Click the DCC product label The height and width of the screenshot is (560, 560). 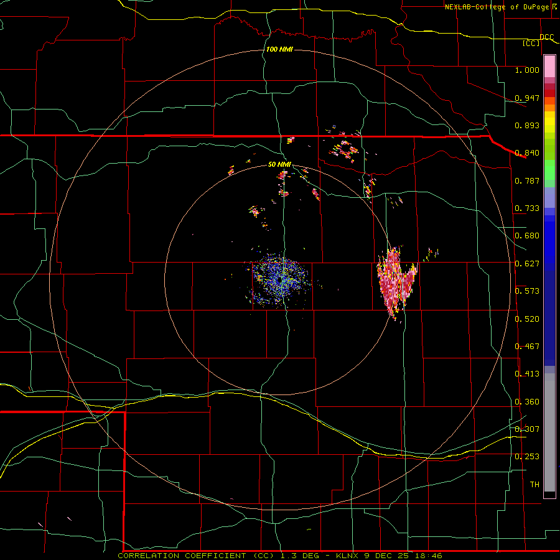click(x=546, y=37)
